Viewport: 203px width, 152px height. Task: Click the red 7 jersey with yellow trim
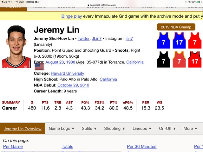pos(179,60)
